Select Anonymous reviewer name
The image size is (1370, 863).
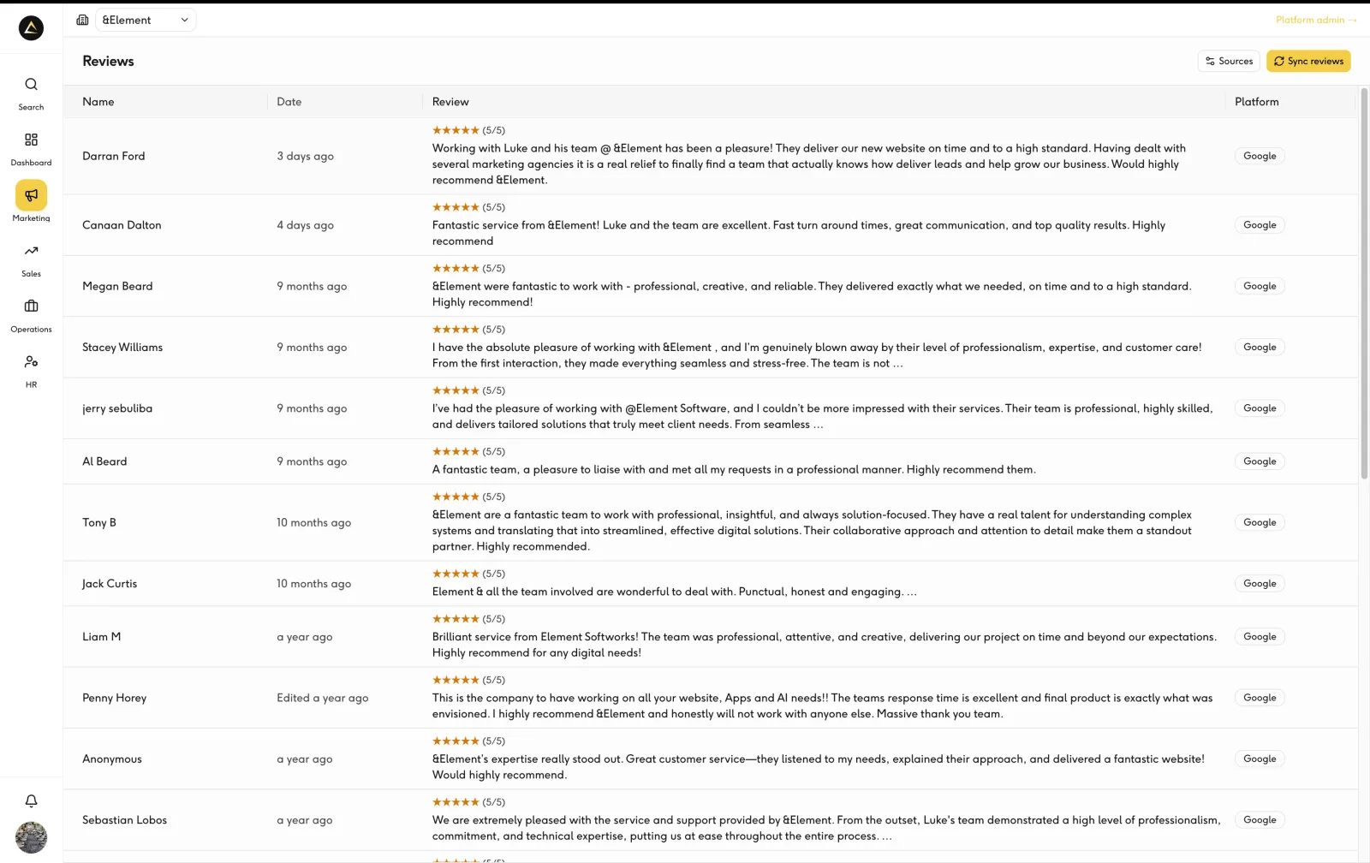(112, 759)
